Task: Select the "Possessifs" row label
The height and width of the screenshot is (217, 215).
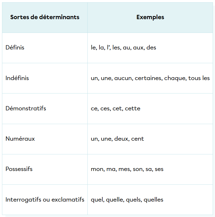Action: [19, 169]
